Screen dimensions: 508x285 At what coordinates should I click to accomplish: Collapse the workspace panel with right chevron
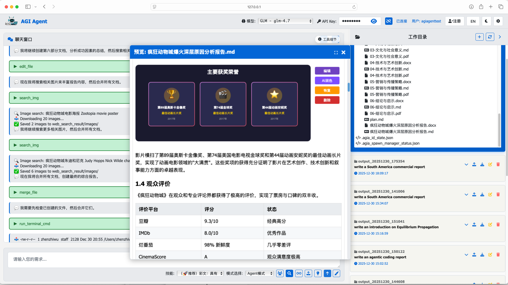(500, 37)
